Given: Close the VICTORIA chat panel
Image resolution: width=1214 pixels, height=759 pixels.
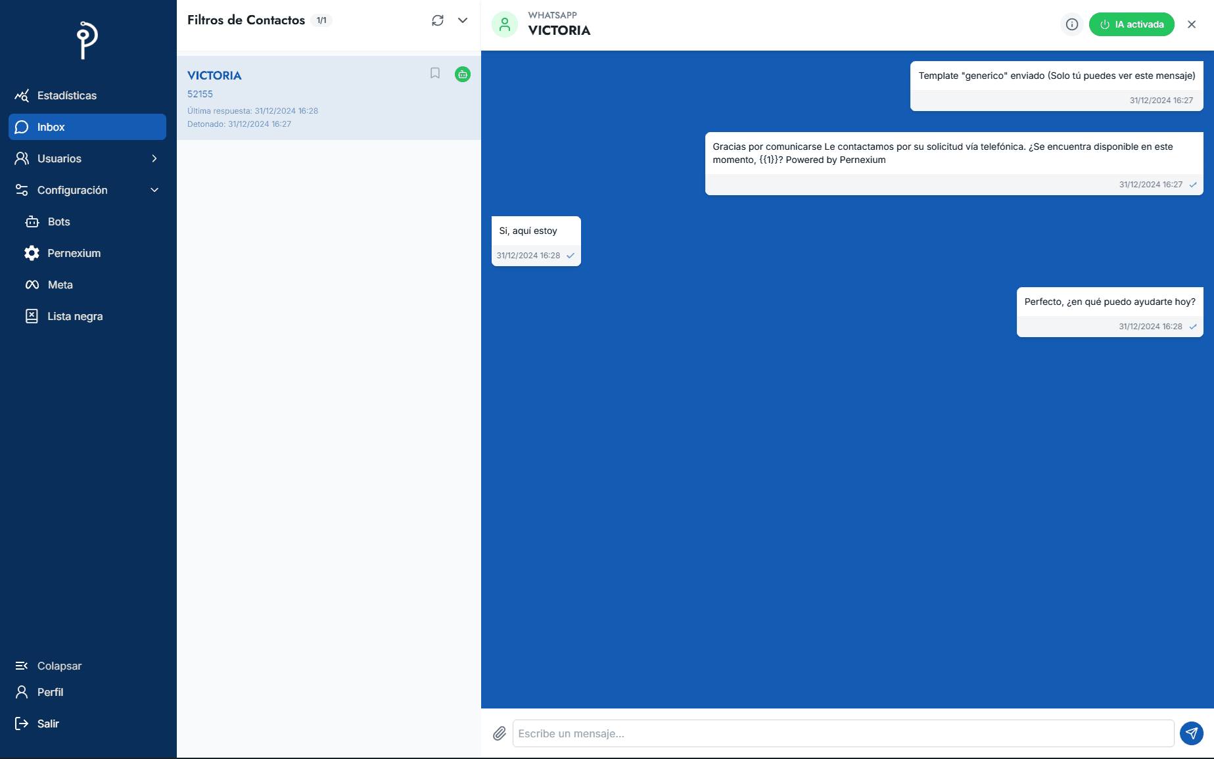Looking at the screenshot, I should tap(1191, 24).
